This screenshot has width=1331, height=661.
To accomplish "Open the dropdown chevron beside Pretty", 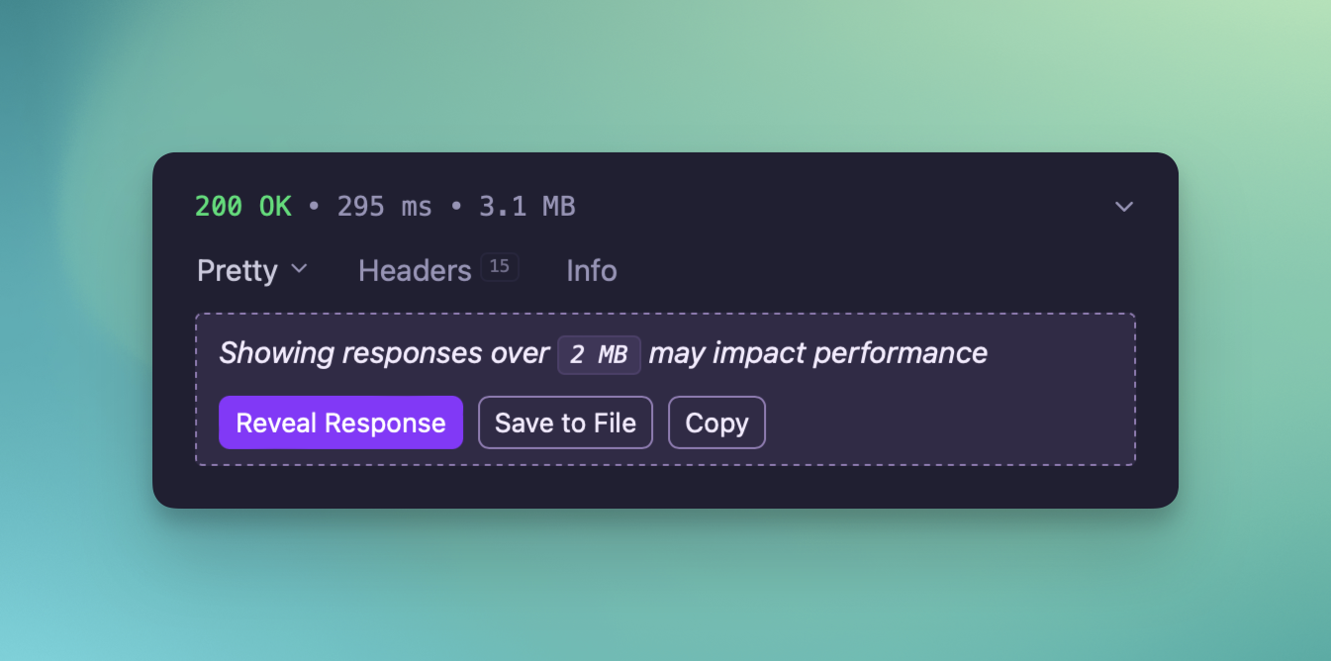I will click(x=299, y=268).
